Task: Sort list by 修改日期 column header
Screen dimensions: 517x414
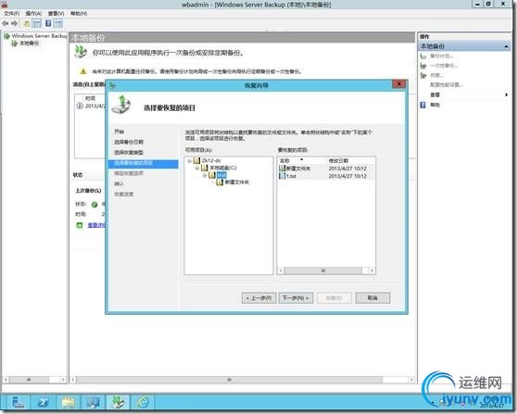Action: (350, 160)
